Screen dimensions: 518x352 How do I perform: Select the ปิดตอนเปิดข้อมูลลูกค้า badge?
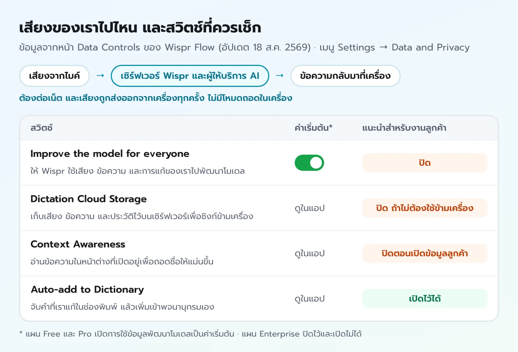(425, 253)
